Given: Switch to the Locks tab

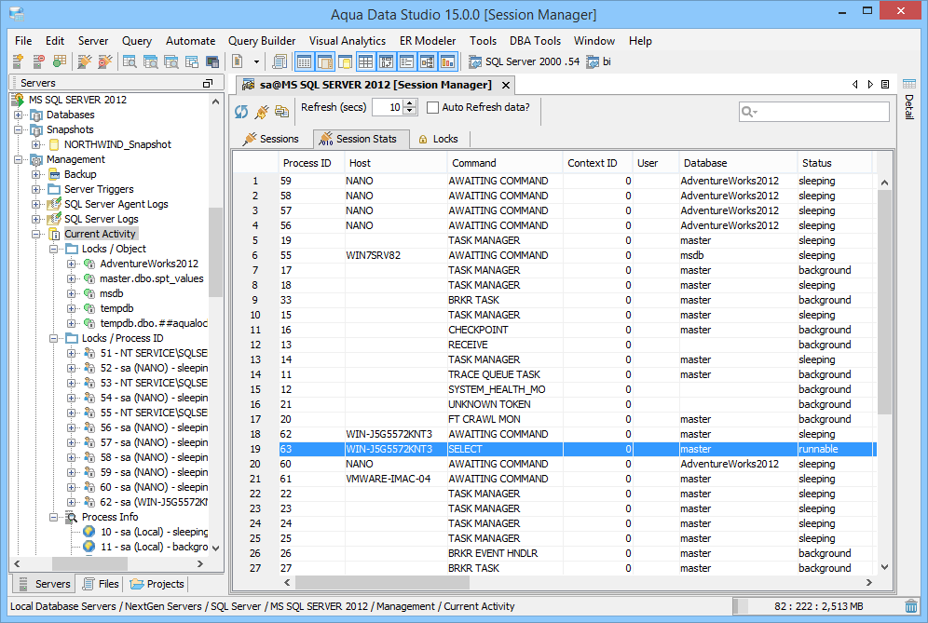Looking at the screenshot, I should [439, 139].
